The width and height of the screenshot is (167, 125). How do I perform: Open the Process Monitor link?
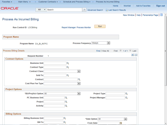coord(84,27)
